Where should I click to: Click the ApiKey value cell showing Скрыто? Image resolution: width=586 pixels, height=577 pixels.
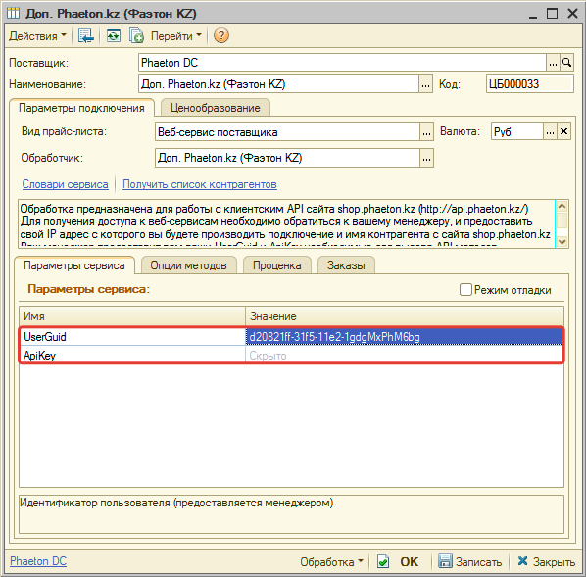pyautogui.click(x=404, y=355)
